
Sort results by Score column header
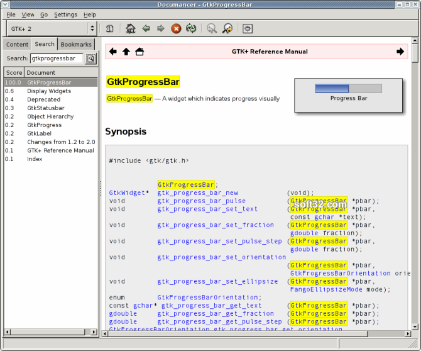click(14, 72)
